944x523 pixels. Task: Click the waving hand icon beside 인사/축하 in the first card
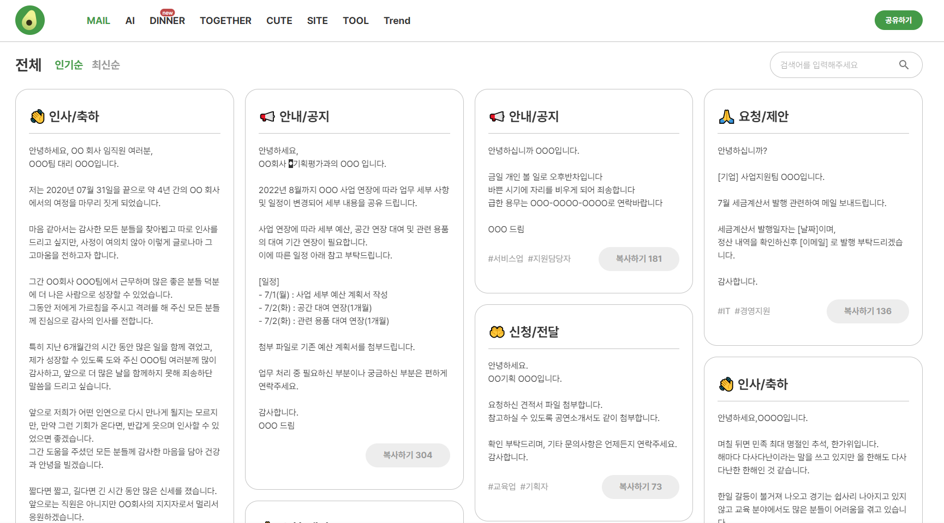(37, 116)
